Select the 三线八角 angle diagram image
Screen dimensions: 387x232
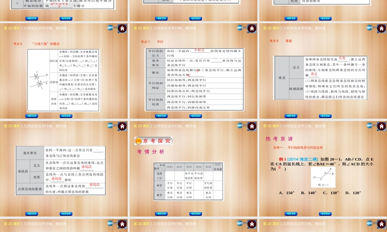pyautogui.click(x=39, y=80)
